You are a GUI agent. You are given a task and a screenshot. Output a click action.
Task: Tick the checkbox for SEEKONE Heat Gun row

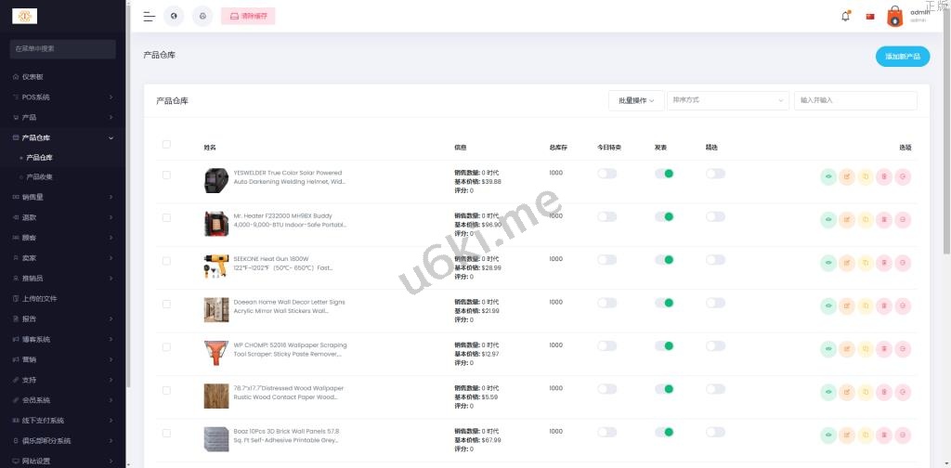click(166, 261)
